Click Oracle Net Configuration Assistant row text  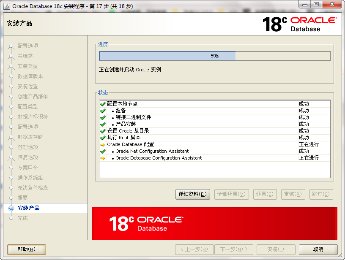click(152, 151)
